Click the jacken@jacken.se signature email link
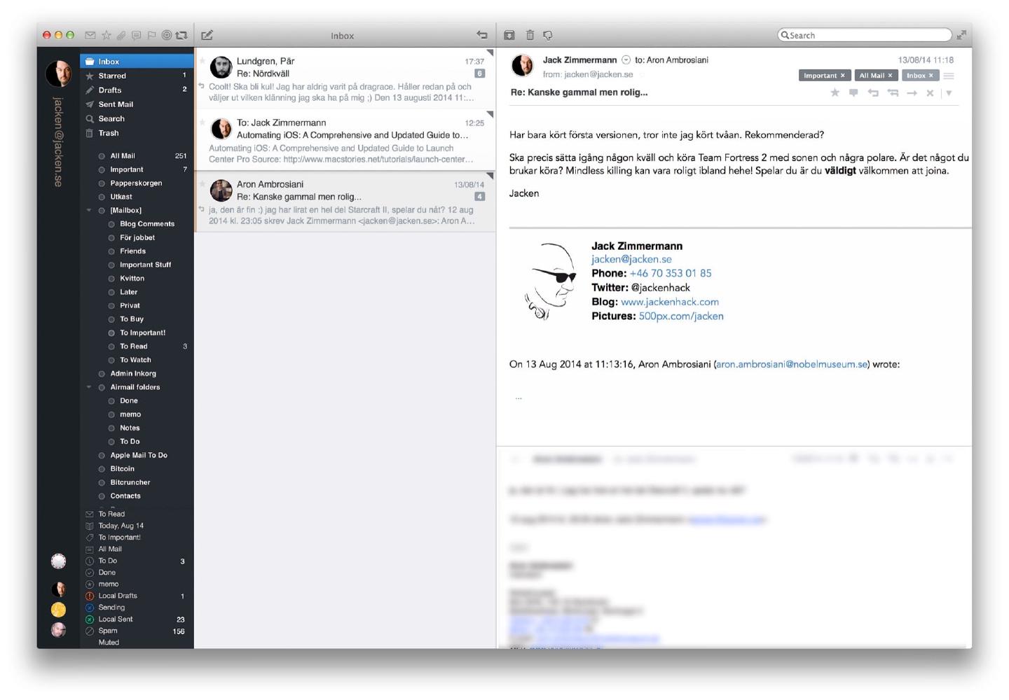 pos(631,259)
